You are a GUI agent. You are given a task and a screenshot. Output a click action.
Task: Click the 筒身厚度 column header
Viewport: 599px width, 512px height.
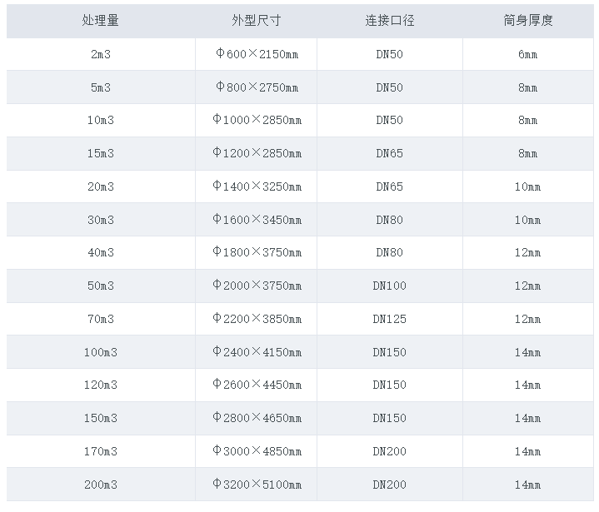(527, 21)
